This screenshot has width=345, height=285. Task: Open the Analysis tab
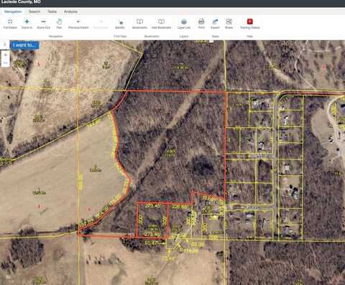pos(70,11)
